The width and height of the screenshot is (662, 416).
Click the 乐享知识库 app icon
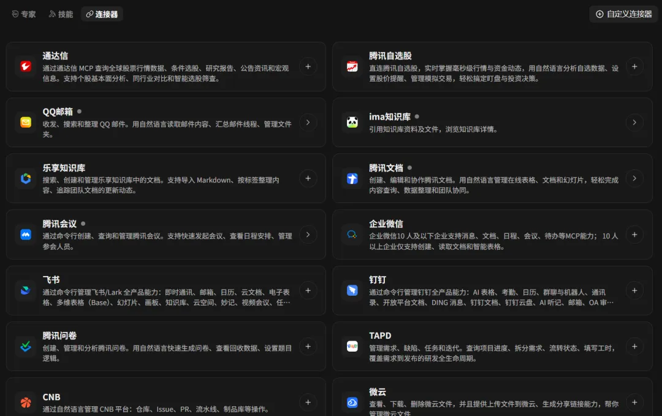[26, 179]
